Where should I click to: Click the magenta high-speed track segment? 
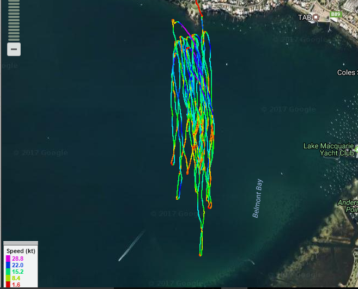click(185, 27)
